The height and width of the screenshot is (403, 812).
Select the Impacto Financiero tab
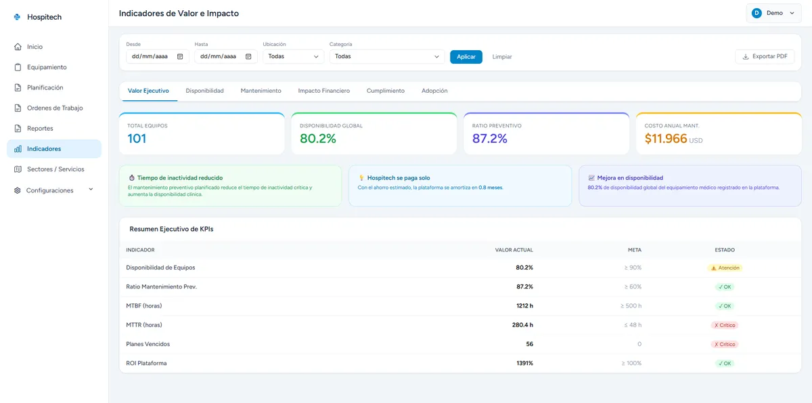coord(324,91)
